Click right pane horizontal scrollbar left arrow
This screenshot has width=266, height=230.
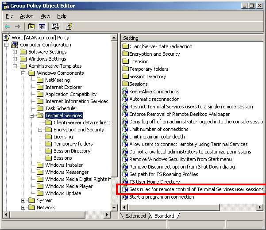tap(124, 207)
